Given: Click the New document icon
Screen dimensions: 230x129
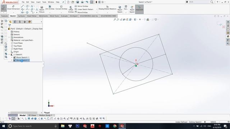Looking at the screenshot, I should [x=68, y=2].
